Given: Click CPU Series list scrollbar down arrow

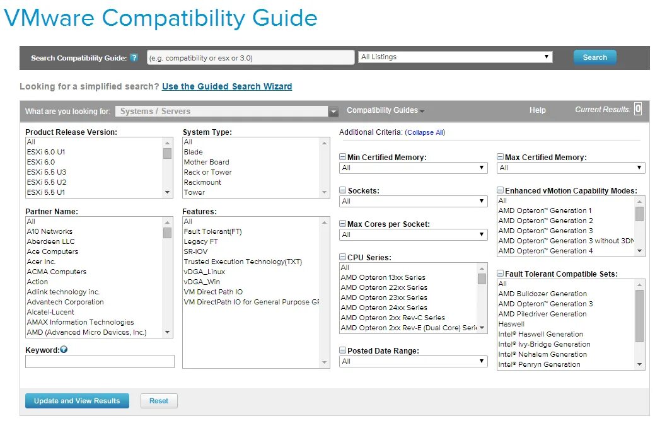Looking at the screenshot, I should (482, 328).
